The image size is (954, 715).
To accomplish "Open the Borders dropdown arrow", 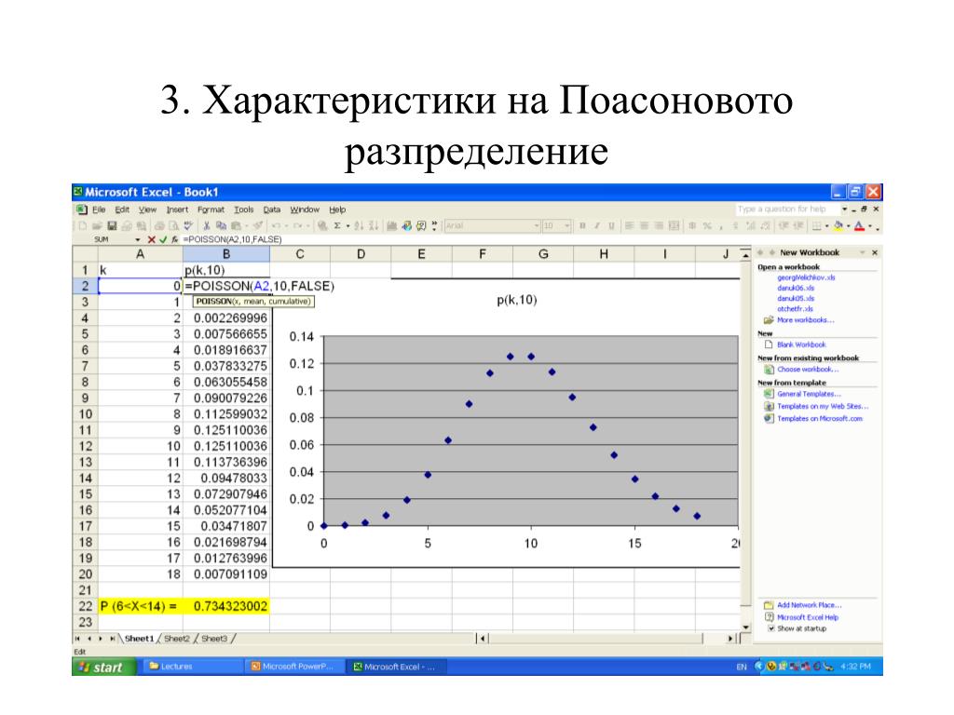I will click(x=826, y=225).
